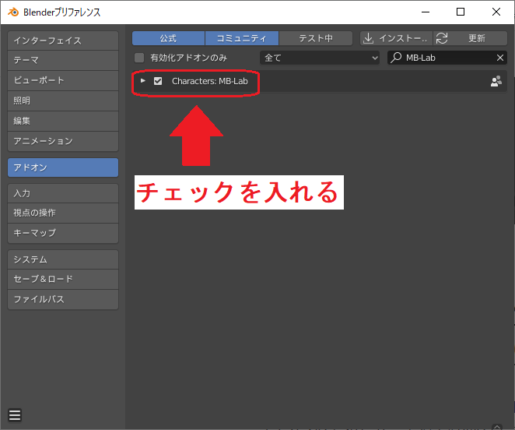
Task: Open the アニメーション preferences section
Action: (x=63, y=141)
